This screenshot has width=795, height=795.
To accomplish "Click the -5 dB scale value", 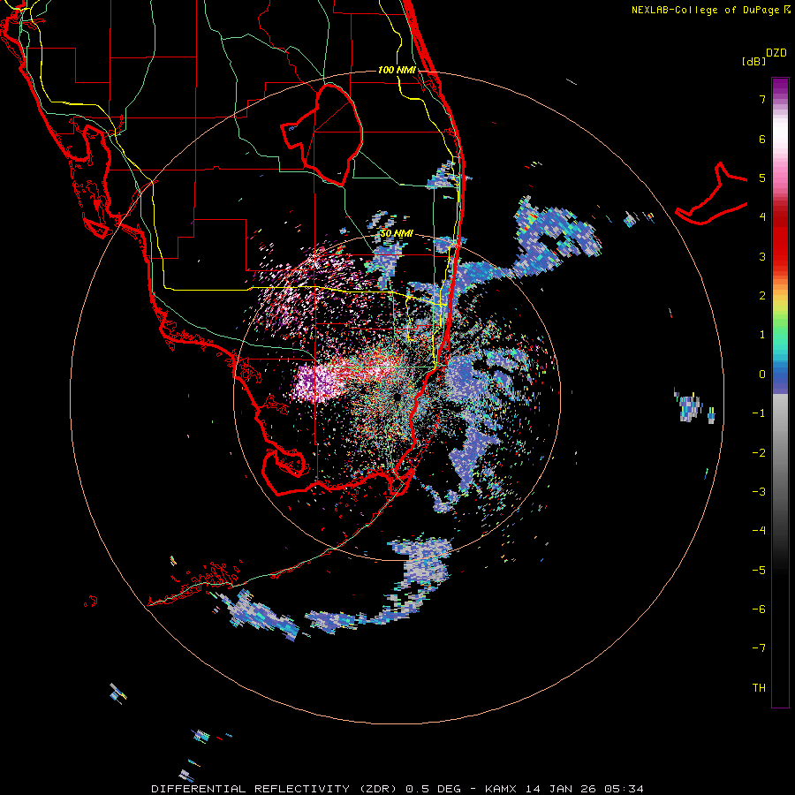I will 759,571.
